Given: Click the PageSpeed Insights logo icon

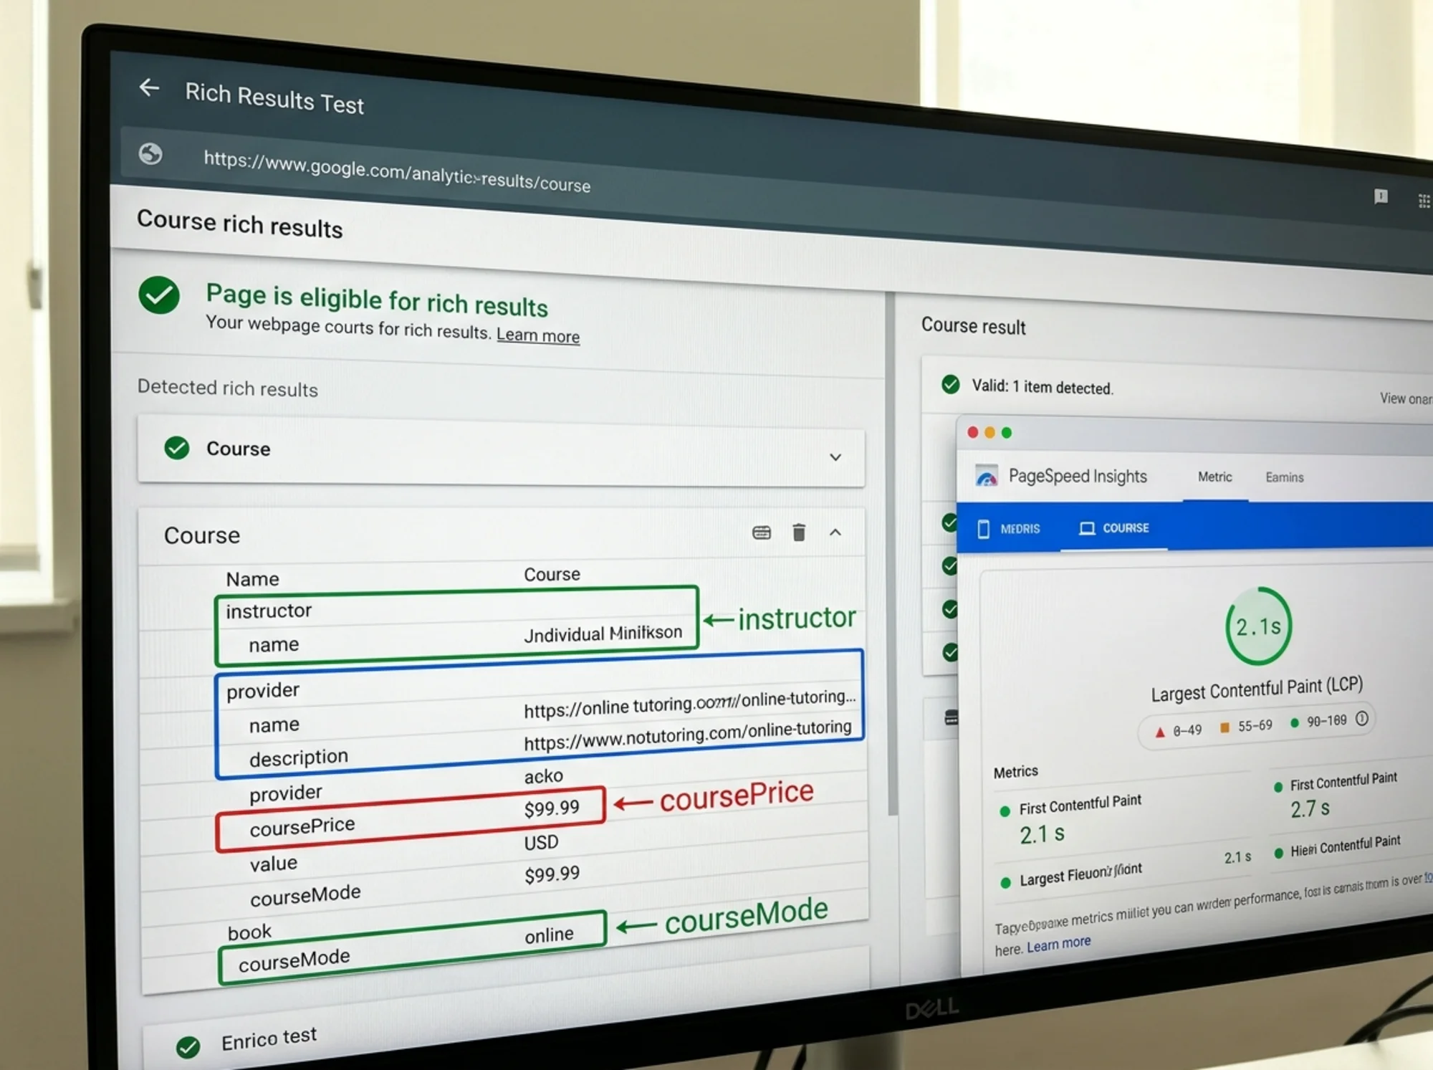Looking at the screenshot, I should tap(987, 476).
